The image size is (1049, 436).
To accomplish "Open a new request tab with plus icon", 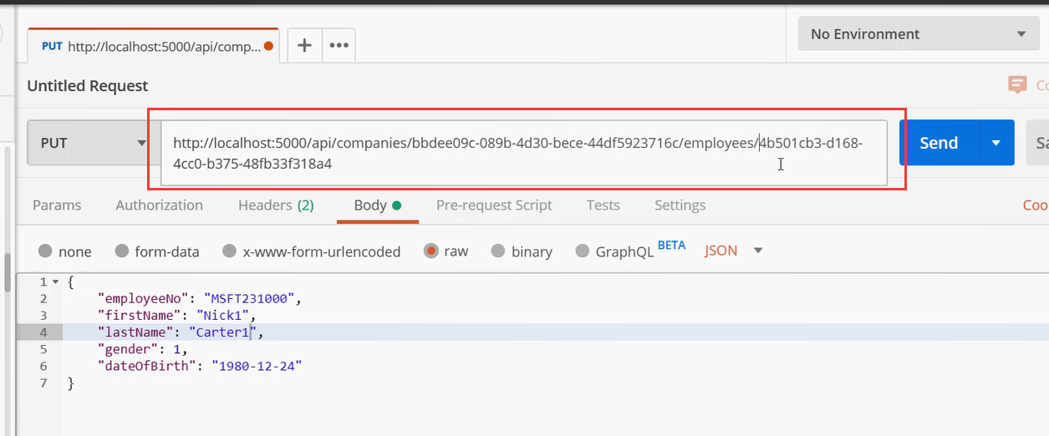I will tap(304, 46).
